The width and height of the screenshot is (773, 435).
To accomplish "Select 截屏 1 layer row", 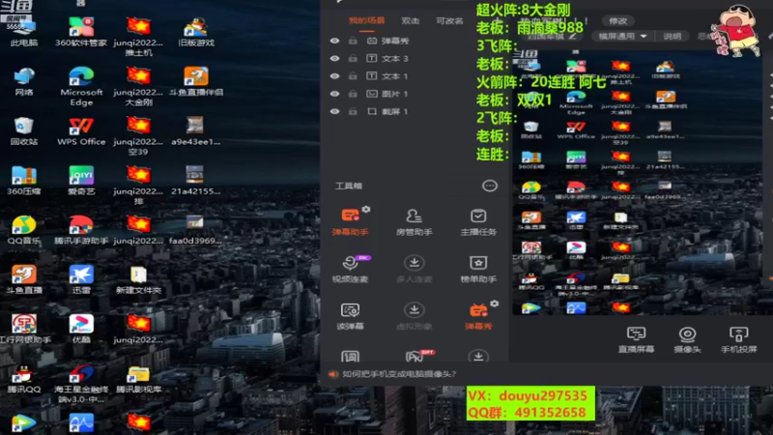I will [x=416, y=111].
